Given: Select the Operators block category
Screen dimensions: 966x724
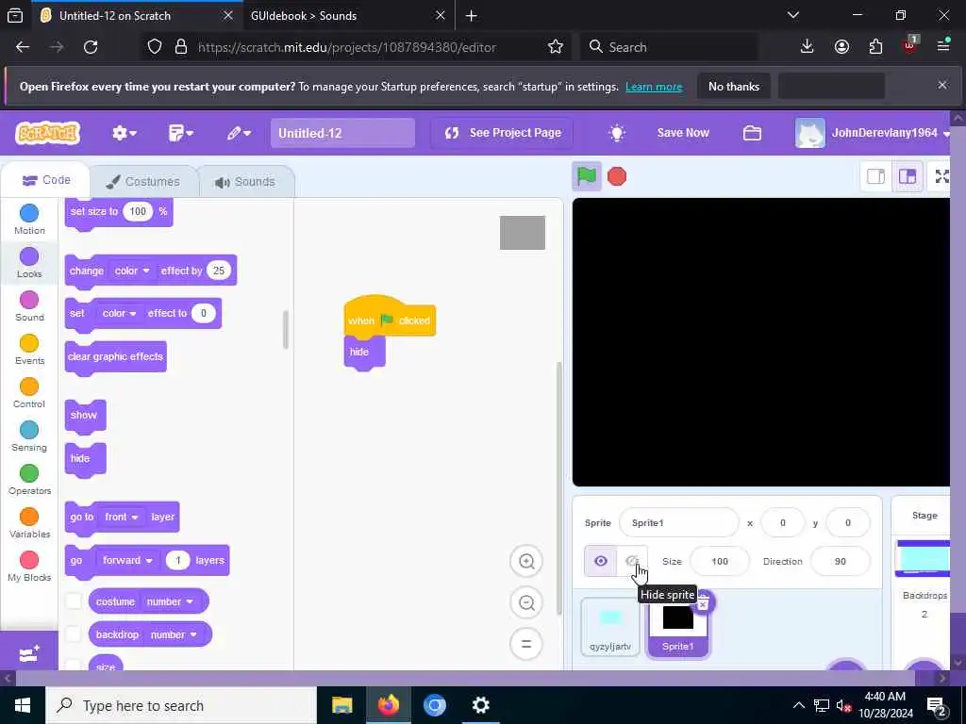Looking at the screenshot, I should click(29, 480).
